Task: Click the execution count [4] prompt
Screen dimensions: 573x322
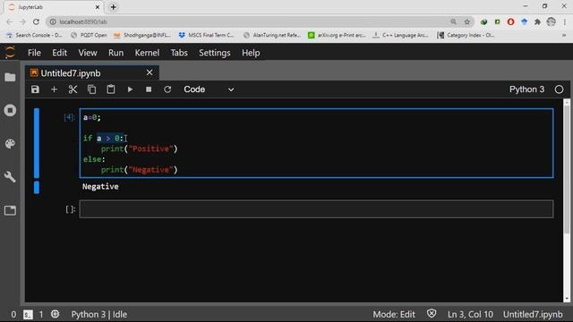Action: [x=69, y=117]
